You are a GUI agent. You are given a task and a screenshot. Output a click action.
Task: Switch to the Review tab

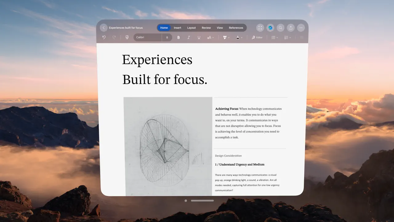point(206,28)
